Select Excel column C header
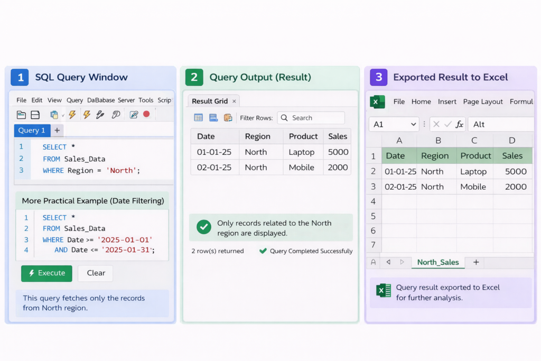Image resolution: width=541 pixels, height=361 pixels. [x=474, y=141]
